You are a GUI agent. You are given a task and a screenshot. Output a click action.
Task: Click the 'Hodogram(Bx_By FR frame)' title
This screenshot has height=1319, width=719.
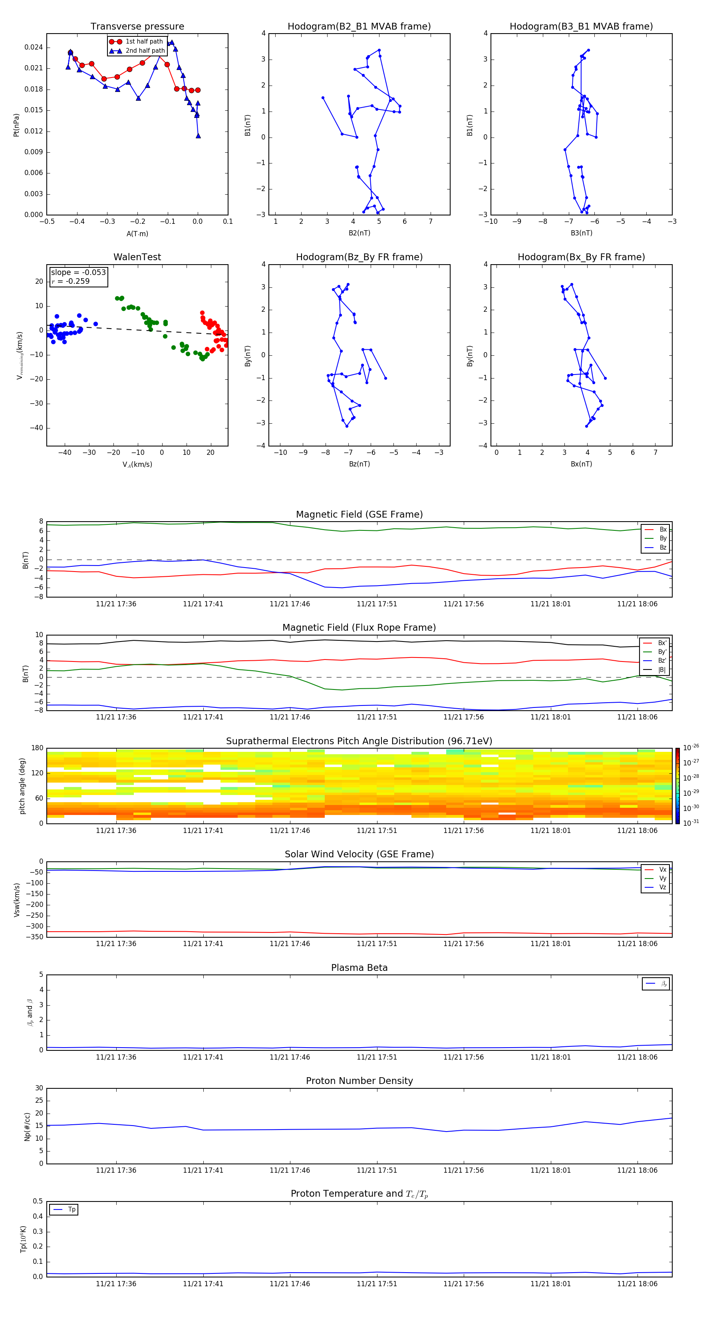pos(581,257)
